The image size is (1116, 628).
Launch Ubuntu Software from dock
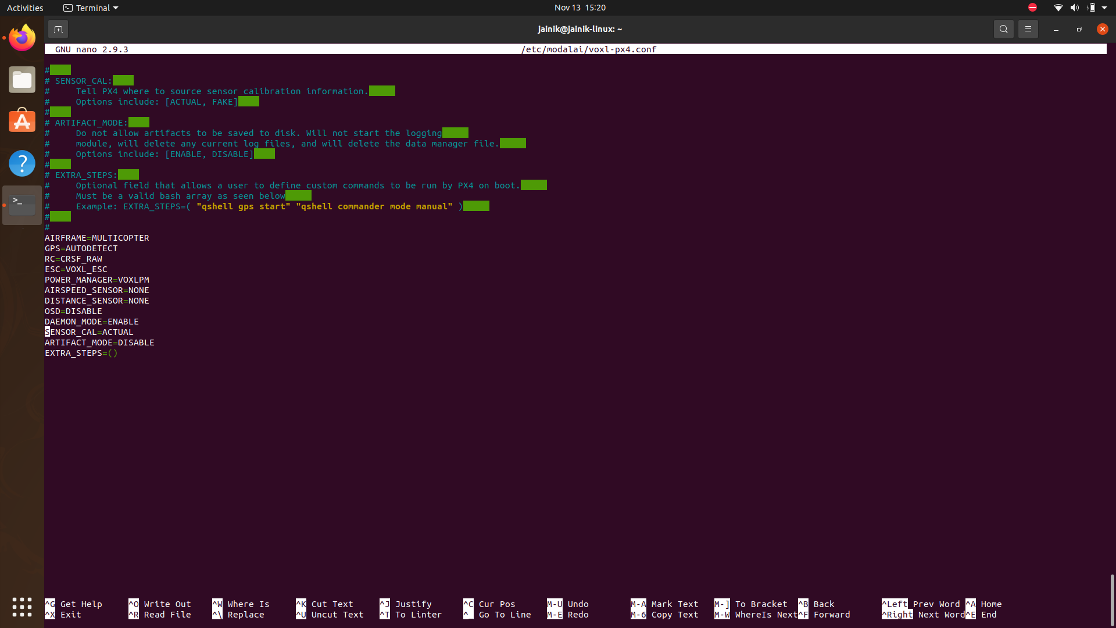tap(22, 121)
